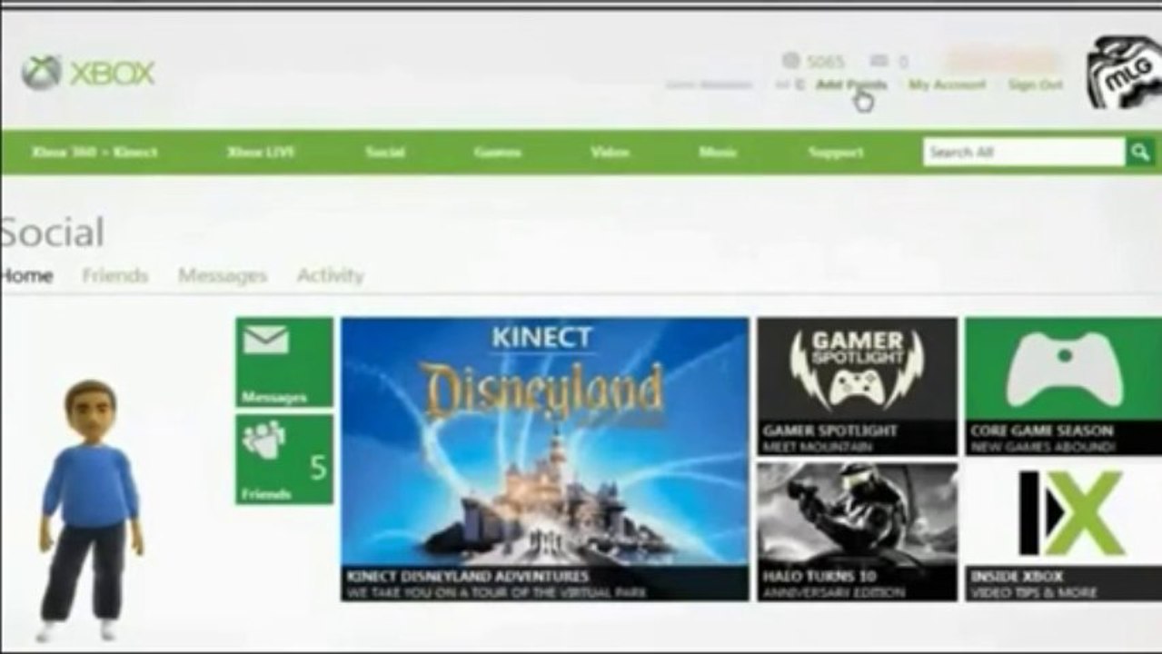Click the white controller icon on Core Game Season
1162x654 pixels.
click(1064, 370)
